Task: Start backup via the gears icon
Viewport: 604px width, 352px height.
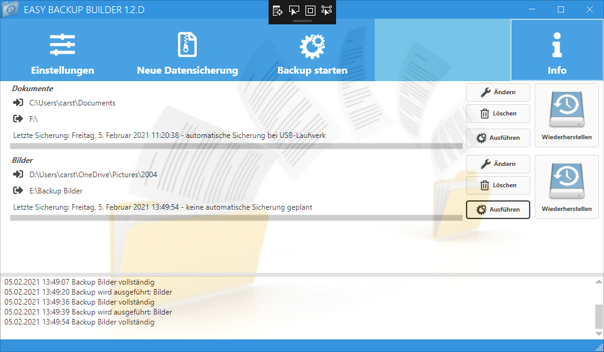Action: pos(312,46)
